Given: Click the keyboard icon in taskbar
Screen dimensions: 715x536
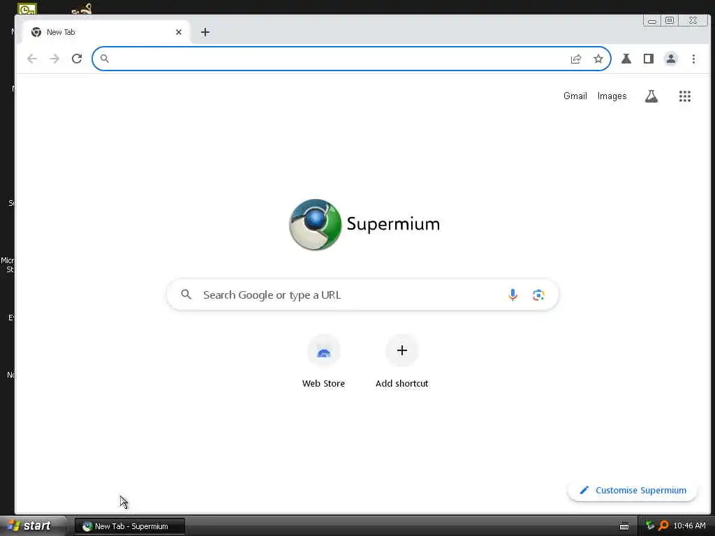Looking at the screenshot, I should pyautogui.click(x=624, y=526).
